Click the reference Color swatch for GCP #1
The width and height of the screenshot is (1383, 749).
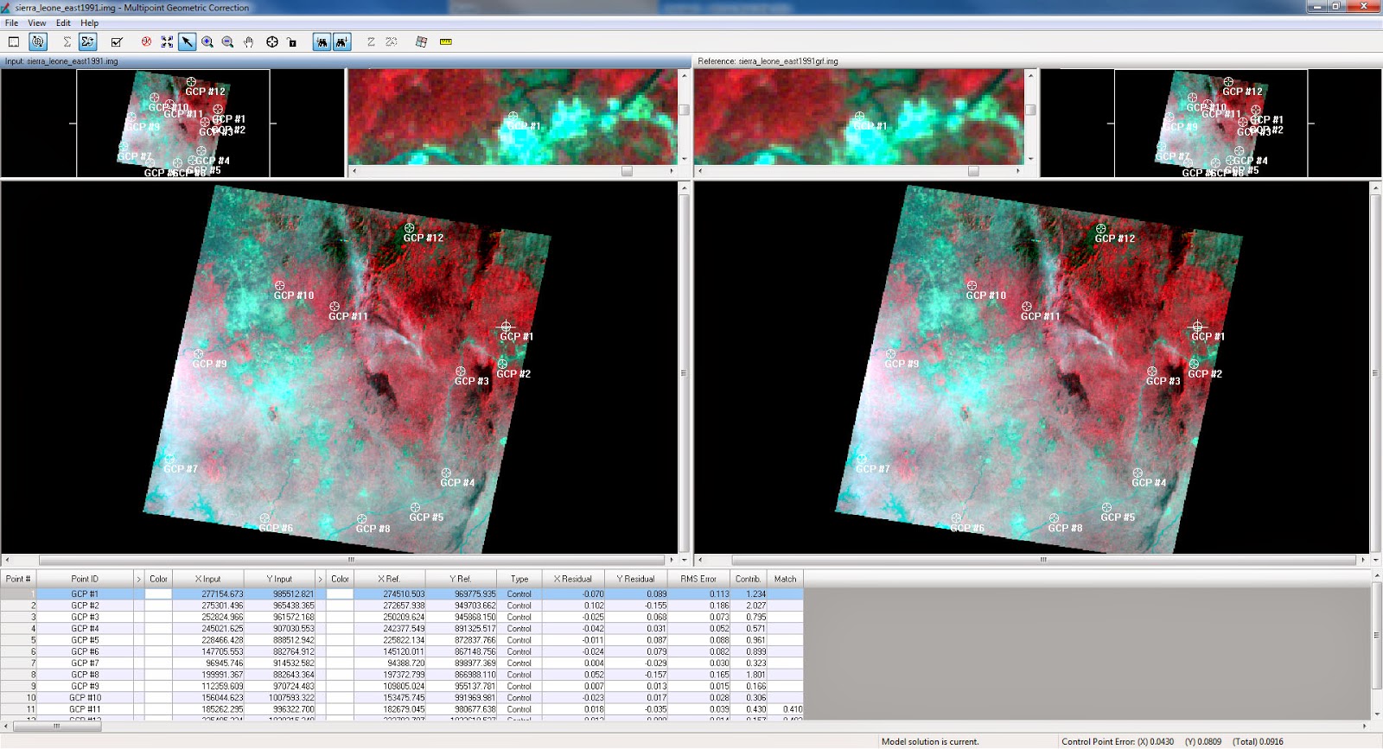340,594
